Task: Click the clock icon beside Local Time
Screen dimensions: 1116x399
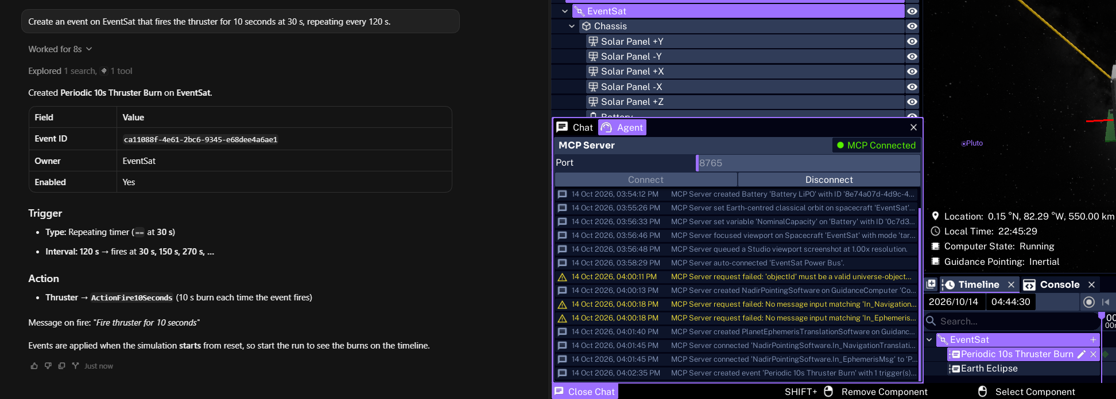Action: [x=935, y=231]
